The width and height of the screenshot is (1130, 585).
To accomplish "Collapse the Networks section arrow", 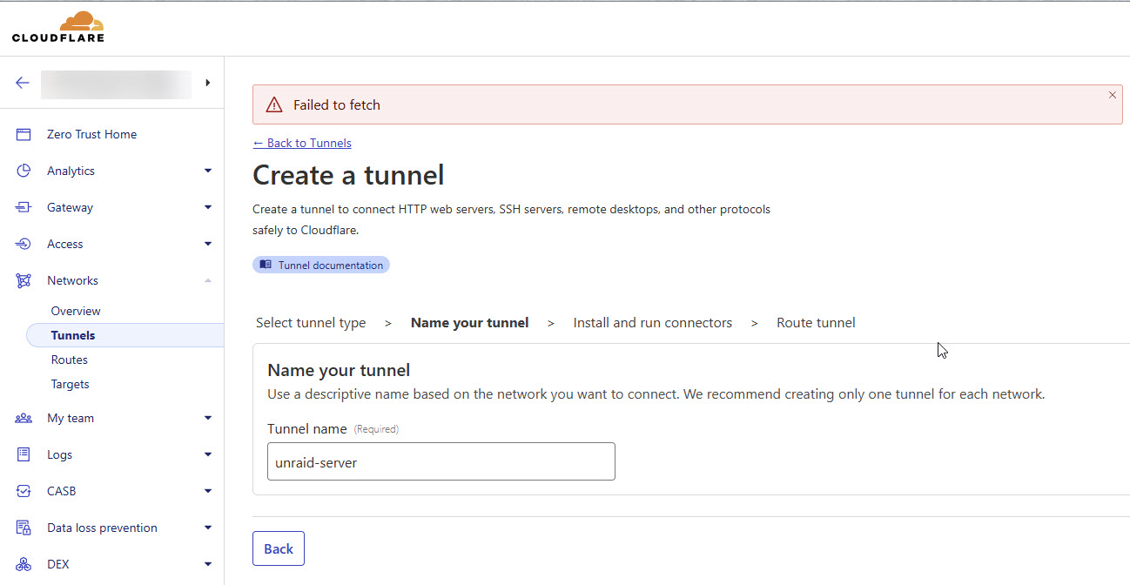I will [207, 280].
